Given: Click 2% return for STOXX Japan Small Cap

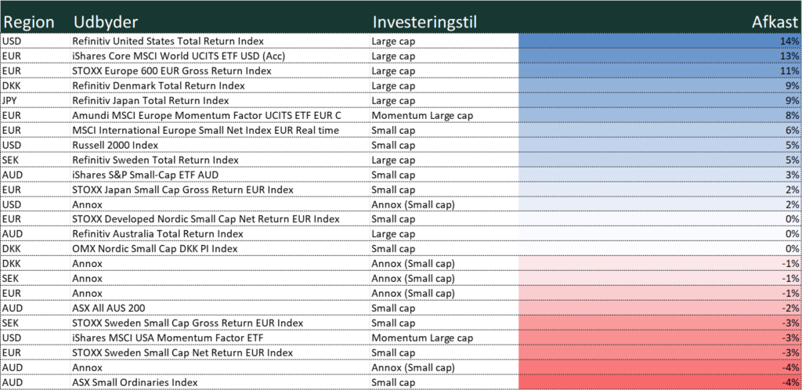Looking at the screenshot, I should click(x=793, y=189).
